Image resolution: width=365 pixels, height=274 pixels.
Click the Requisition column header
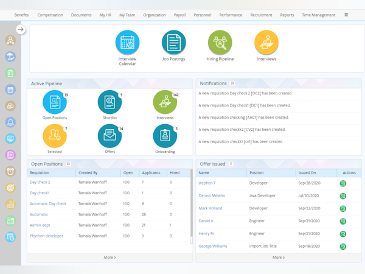tap(40, 173)
